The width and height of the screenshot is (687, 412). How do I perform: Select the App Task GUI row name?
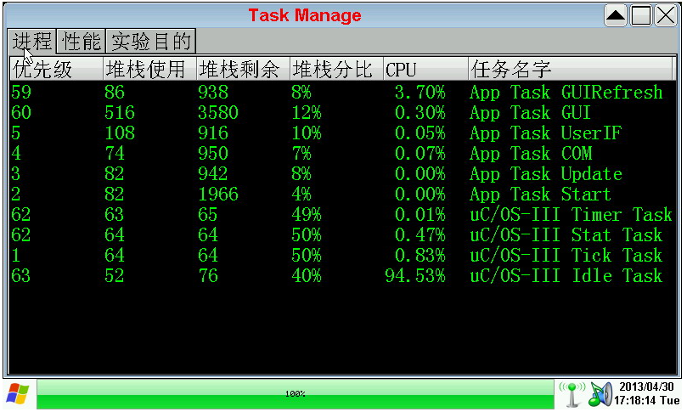(530, 113)
